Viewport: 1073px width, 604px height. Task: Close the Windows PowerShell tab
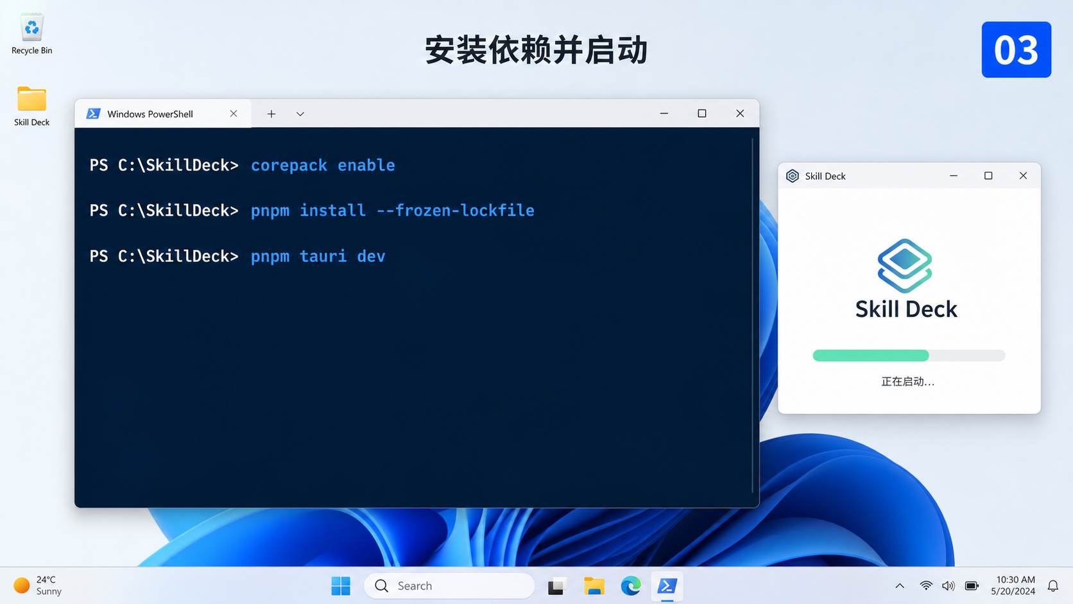click(234, 114)
